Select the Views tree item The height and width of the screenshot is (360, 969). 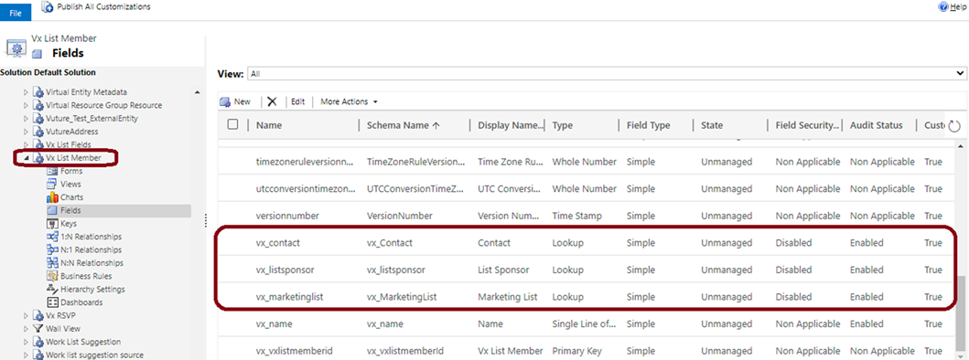click(70, 184)
